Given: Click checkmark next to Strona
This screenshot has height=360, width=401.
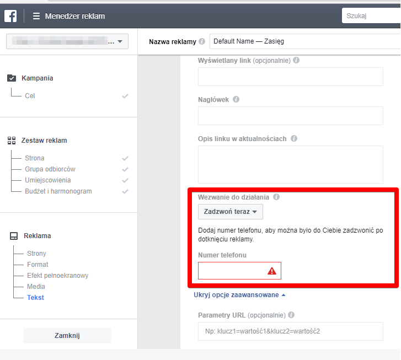Looking at the screenshot, I should click(x=125, y=159).
